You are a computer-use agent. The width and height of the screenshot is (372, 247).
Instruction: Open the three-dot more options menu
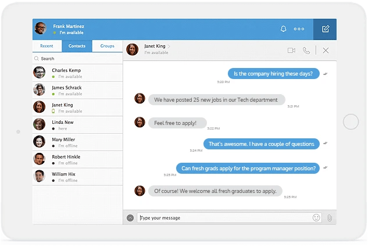[x=299, y=29]
